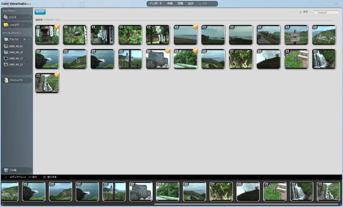Image resolution: width=343 pixels, height=207 pixels.
Task: Adjust the thumbnail size slider
Action: tap(326, 12)
